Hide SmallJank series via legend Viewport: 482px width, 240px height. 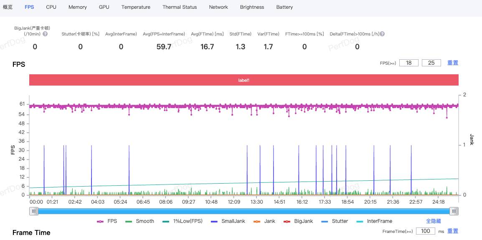(x=228, y=221)
